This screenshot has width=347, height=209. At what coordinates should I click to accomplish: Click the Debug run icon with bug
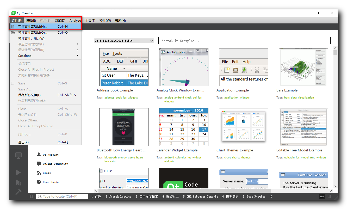tap(18, 182)
